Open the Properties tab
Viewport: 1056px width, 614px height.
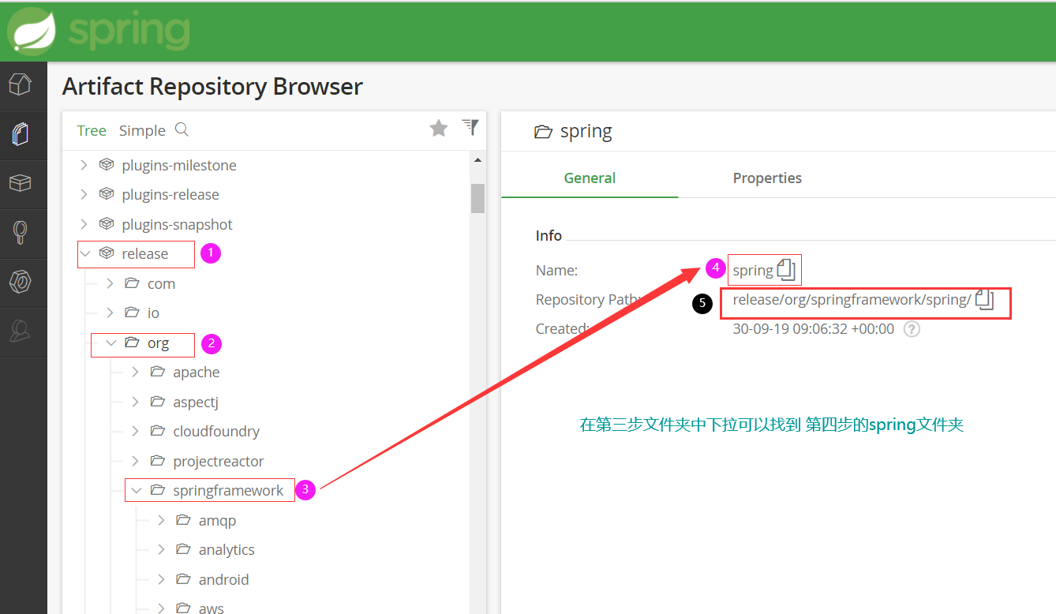coord(767,178)
